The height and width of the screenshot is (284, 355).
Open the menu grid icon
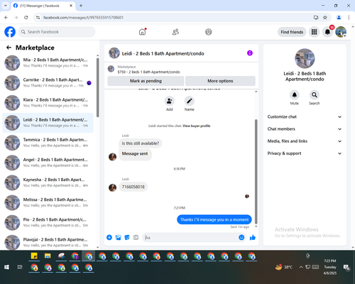click(x=314, y=32)
